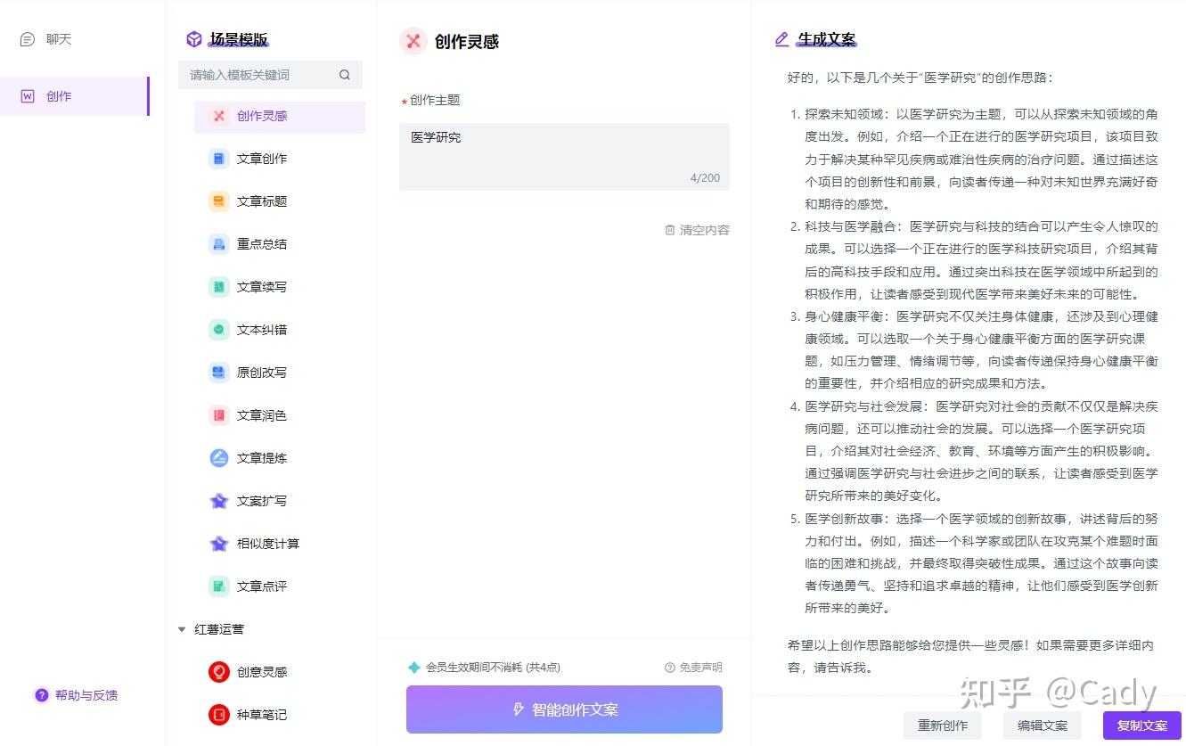The height and width of the screenshot is (746, 1186).
Task: Click 清空内容 to clear the input
Action: coord(705,230)
